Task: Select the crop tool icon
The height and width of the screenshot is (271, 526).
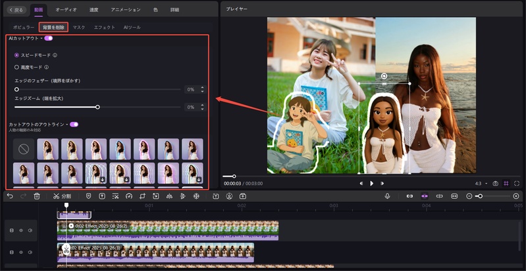Action: tap(143, 196)
